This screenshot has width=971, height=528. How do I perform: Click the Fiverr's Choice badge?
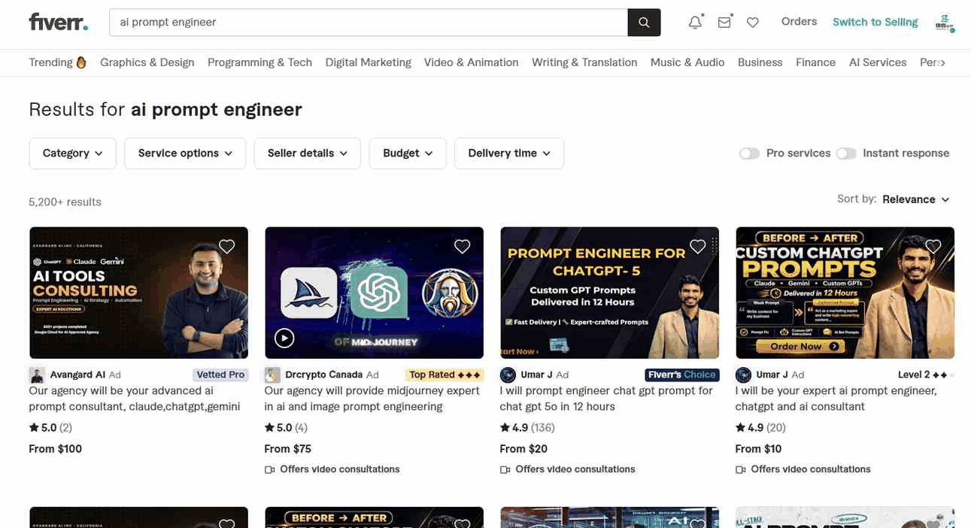click(x=681, y=375)
